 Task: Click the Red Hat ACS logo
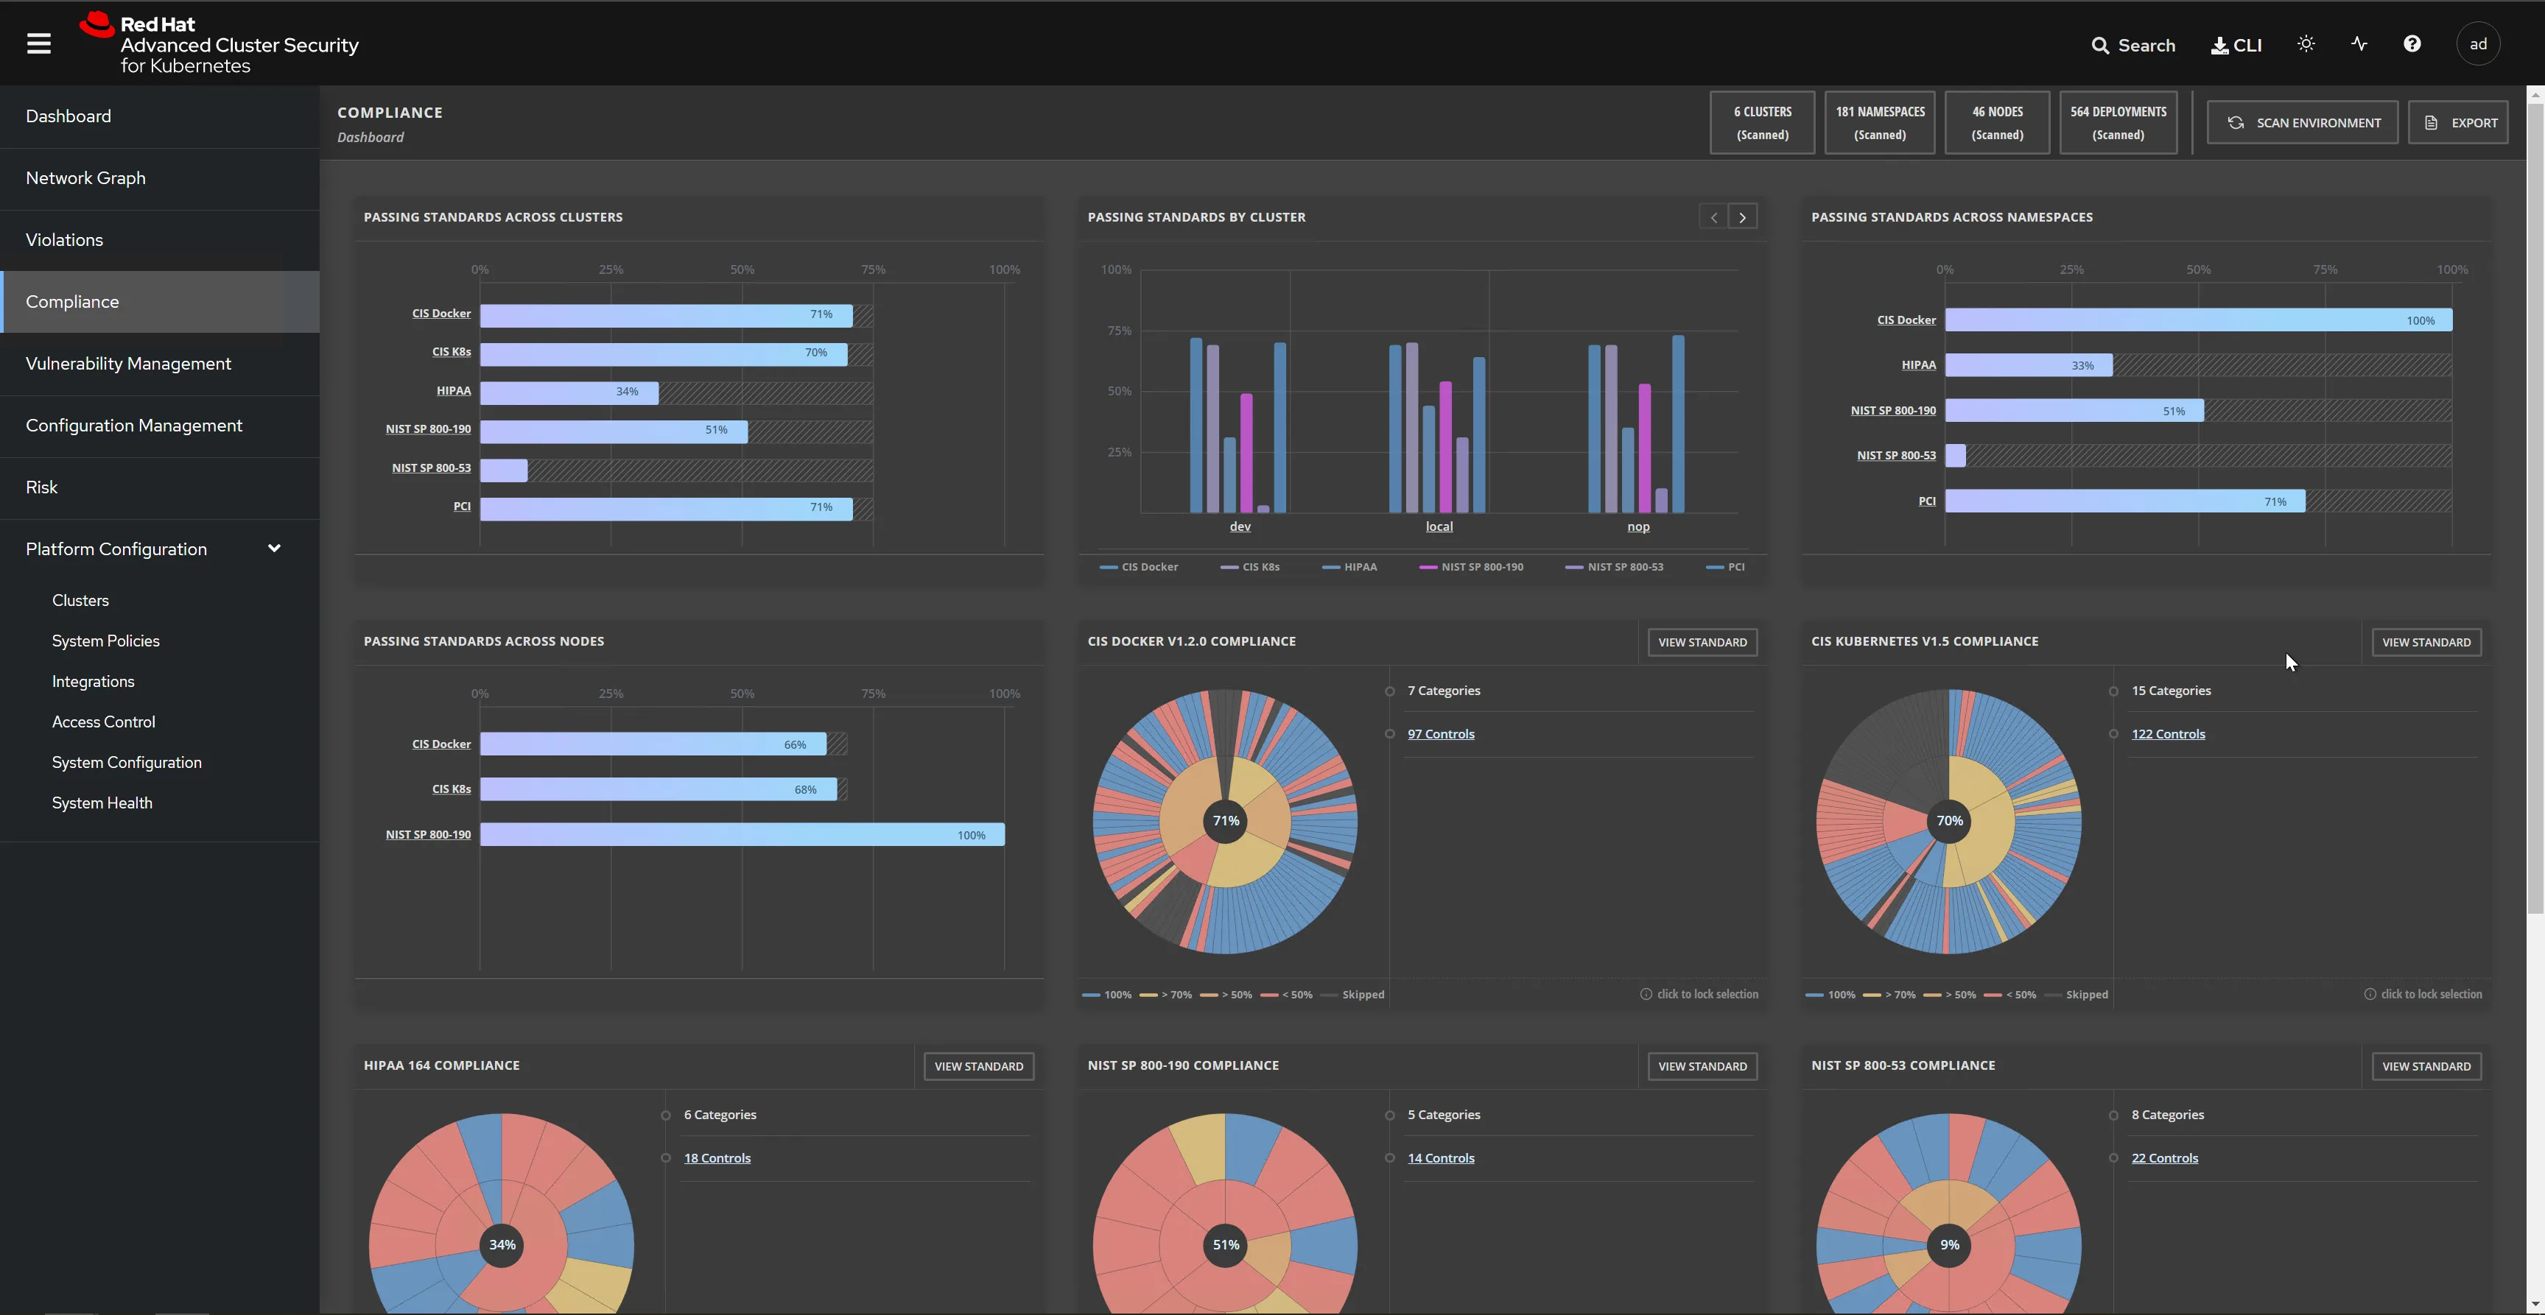point(217,43)
